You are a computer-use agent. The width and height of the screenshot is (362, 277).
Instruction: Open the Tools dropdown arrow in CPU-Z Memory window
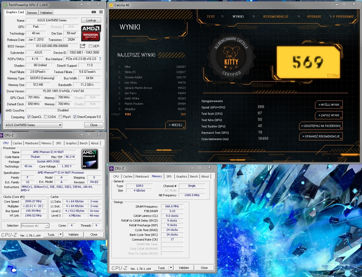click(171, 268)
